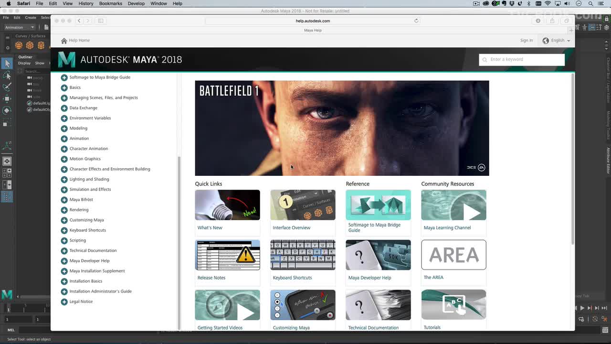Open the Maya Animation menu set dropdown
This screenshot has height=344, width=611.
click(x=19, y=27)
